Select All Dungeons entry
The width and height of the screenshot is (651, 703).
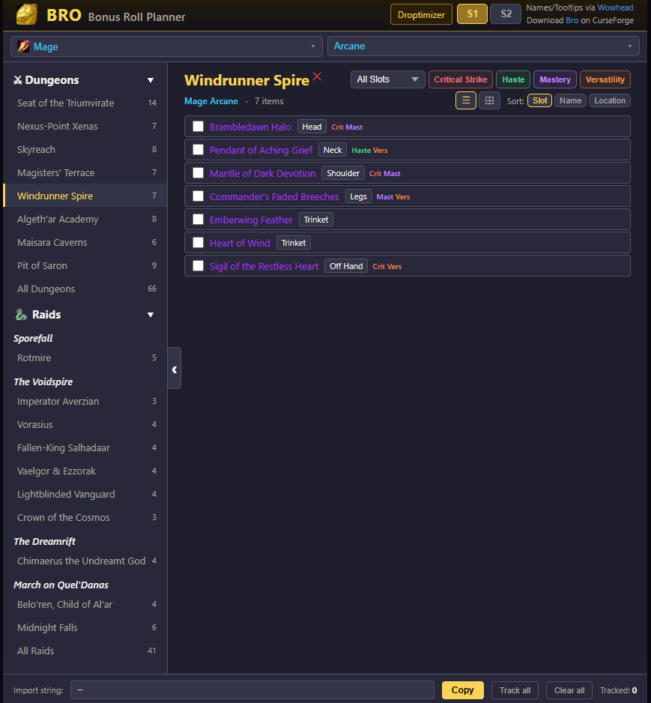click(85, 289)
